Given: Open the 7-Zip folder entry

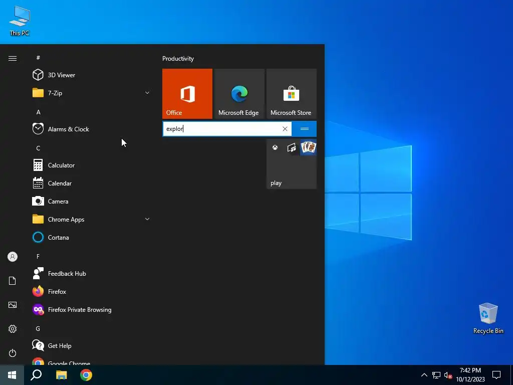Looking at the screenshot, I should pyautogui.click(x=92, y=93).
